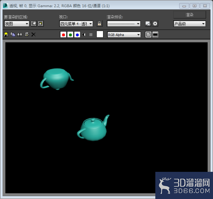Image resolution: width=213 pixels, height=199 pixels.
Task: Open the RGB Alpha channel dropdown
Action: 124,35
